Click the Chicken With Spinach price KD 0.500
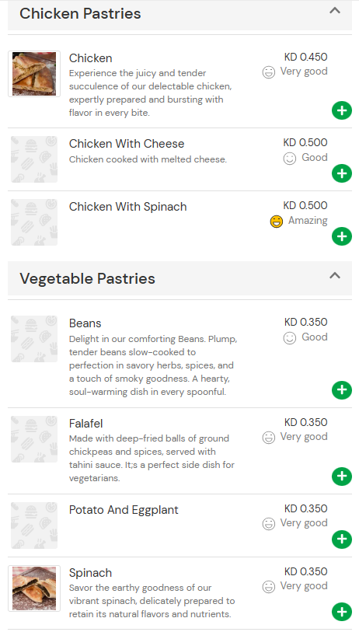The height and width of the screenshot is (632, 359). pyautogui.click(x=305, y=205)
